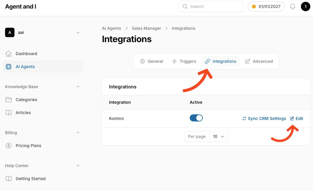Collapse the Help Center section

(78, 166)
